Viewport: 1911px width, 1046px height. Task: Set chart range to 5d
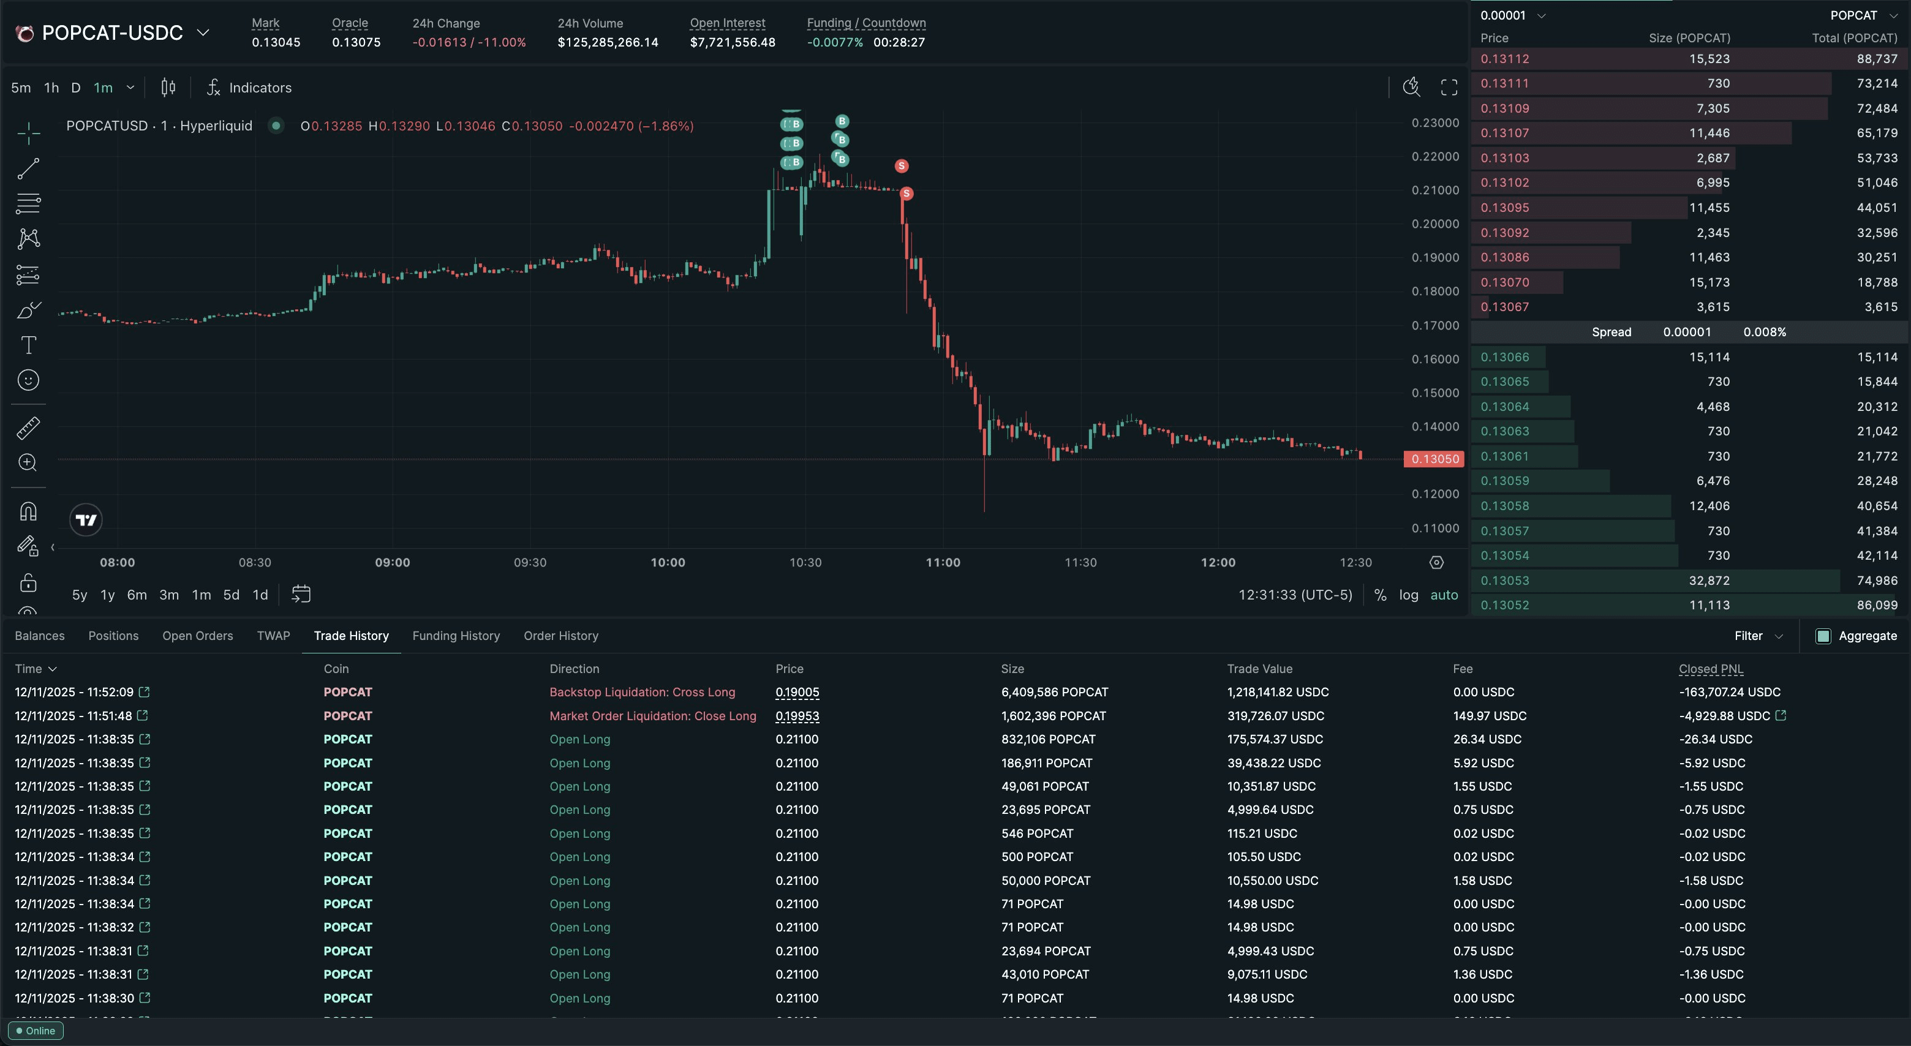pyautogui.click(x=231, y=595)
